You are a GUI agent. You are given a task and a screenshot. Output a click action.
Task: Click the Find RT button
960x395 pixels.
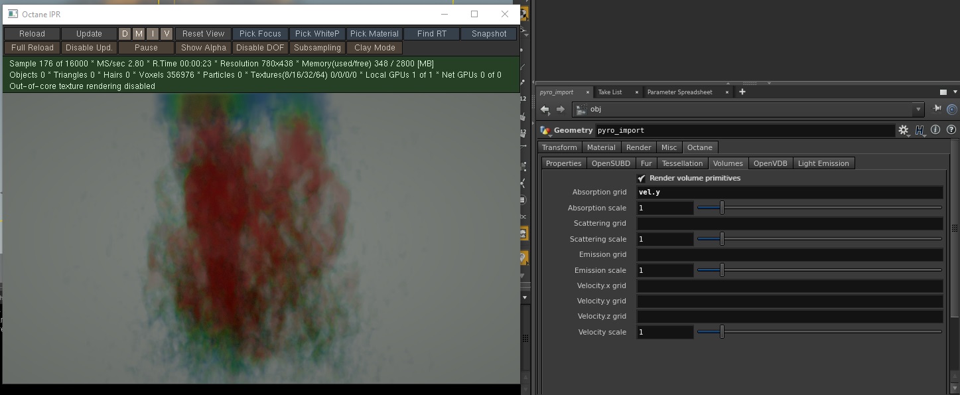(x=432, y=34)
